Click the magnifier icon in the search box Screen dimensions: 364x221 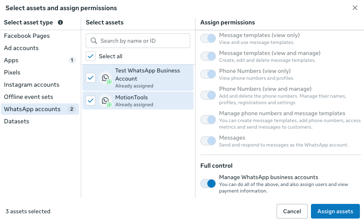click(x=94, y=41)
